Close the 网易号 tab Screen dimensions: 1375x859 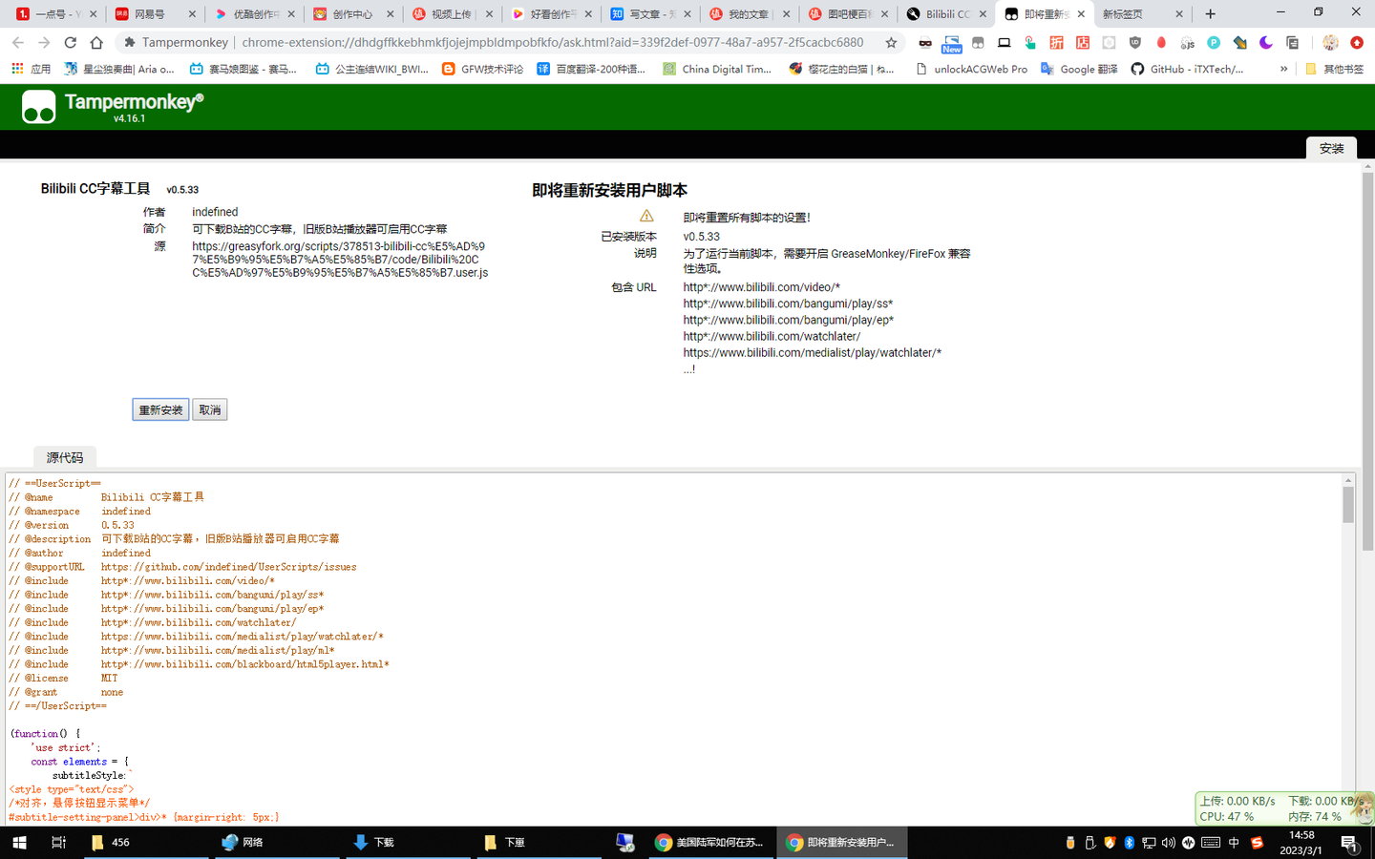pyautogui.click(x=192, y=14)
